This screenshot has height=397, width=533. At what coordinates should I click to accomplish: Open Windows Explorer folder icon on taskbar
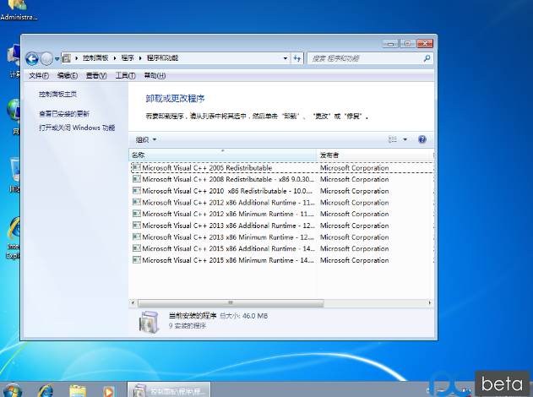coord(78,390)
